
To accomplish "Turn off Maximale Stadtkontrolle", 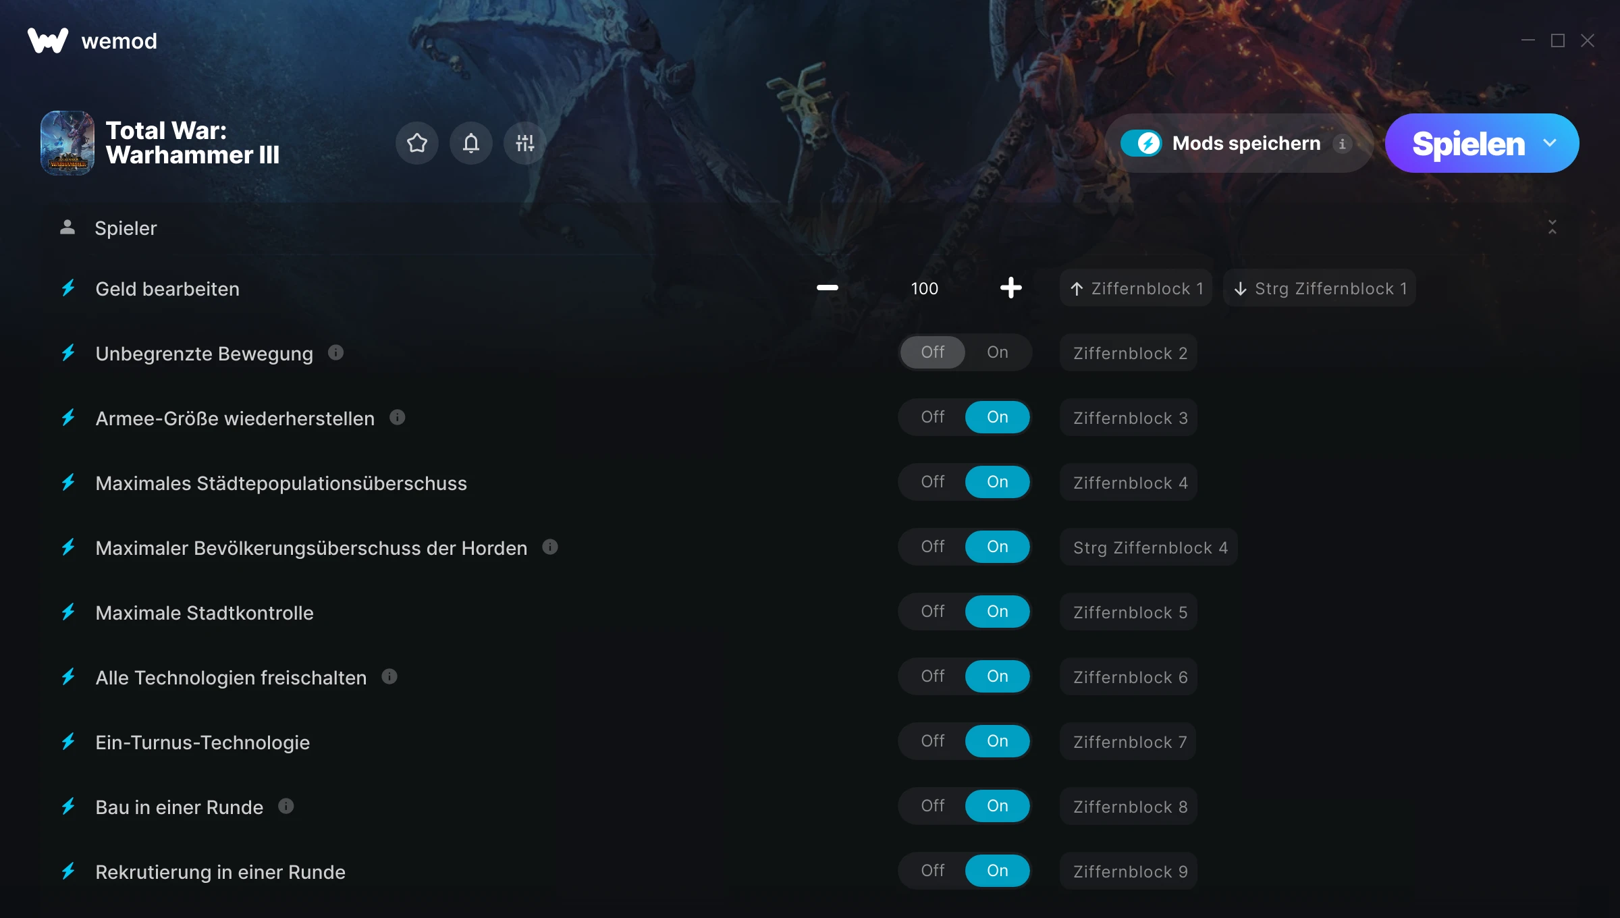I will pos(933,612).
